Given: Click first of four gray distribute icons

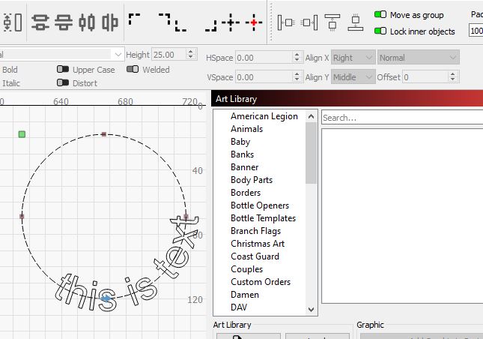Looking at the screenshot, I should pos(40,22).
